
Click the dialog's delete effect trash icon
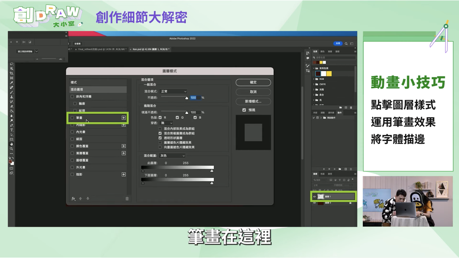(x=127, y=199)
